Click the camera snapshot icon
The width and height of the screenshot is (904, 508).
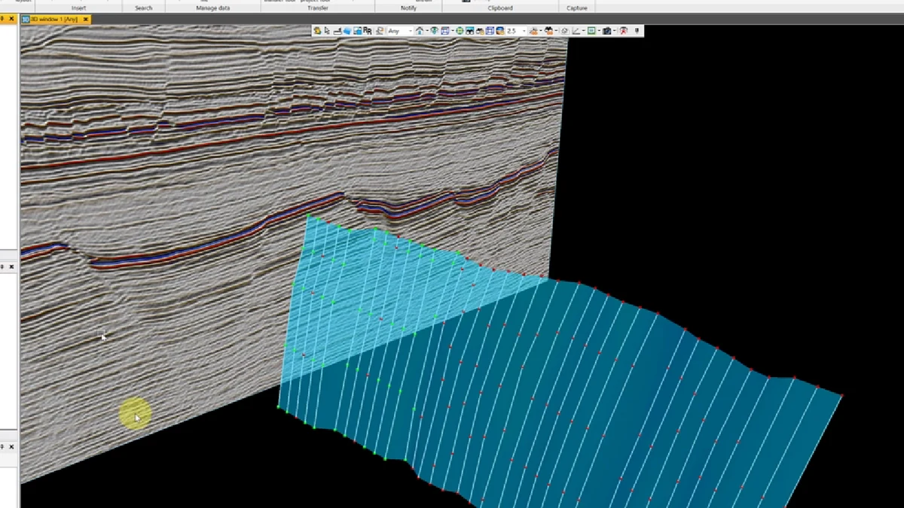coord(606,31)
